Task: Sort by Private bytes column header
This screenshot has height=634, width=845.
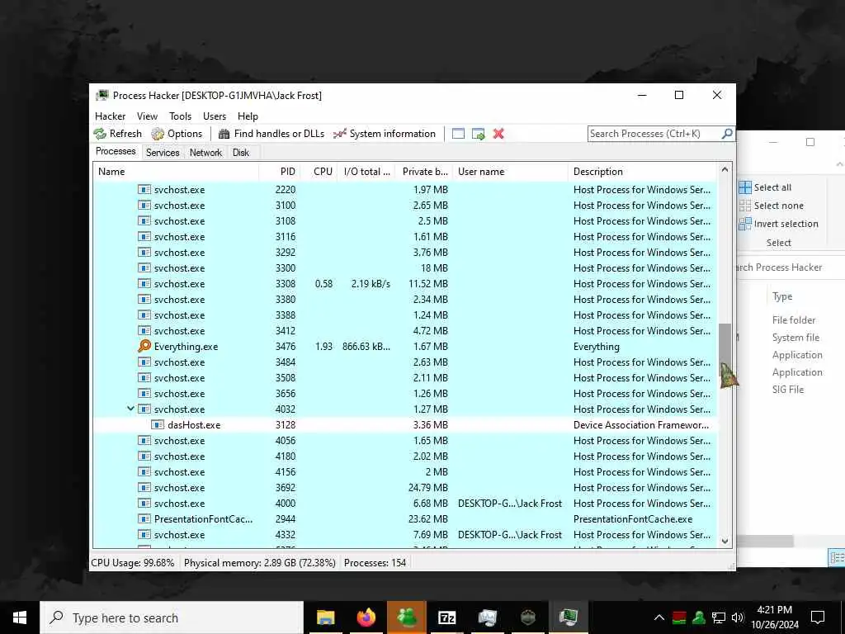Action: tap(424, 172)
